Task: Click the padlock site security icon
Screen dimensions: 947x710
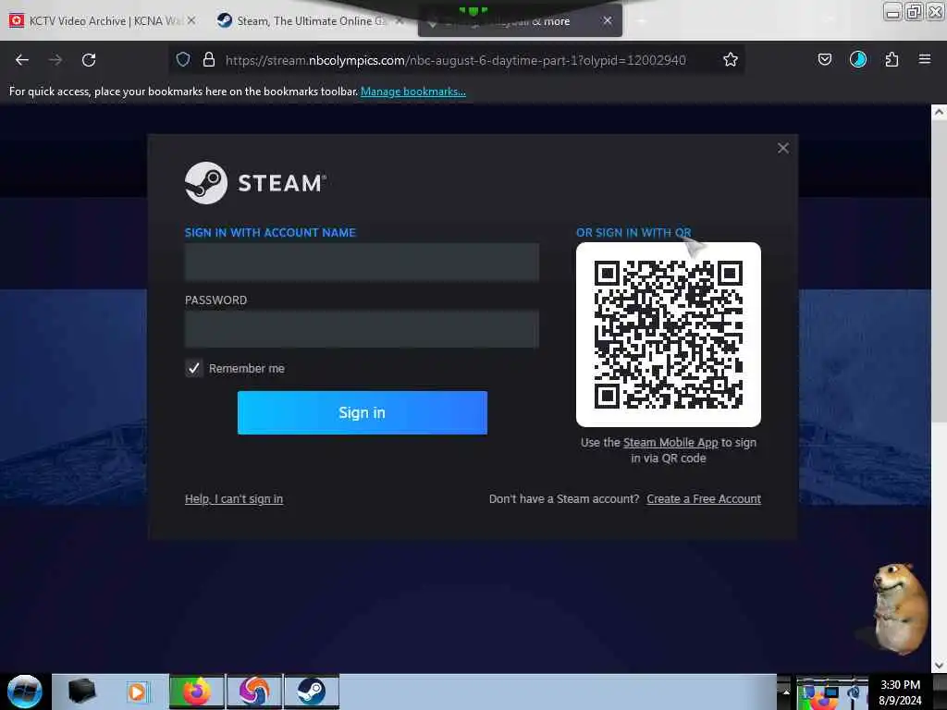Action: click(208, 59)
